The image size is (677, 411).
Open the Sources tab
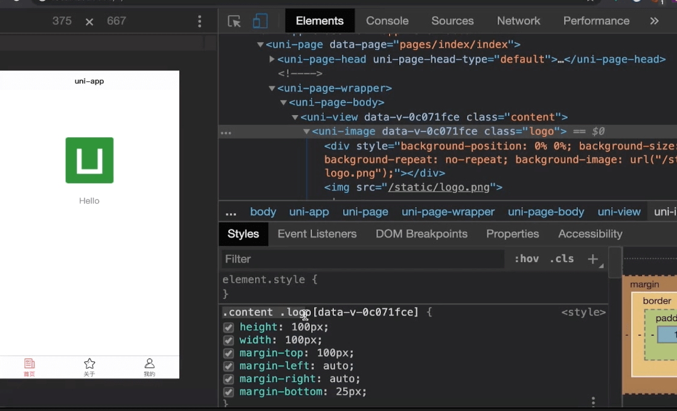pos(452,20)
